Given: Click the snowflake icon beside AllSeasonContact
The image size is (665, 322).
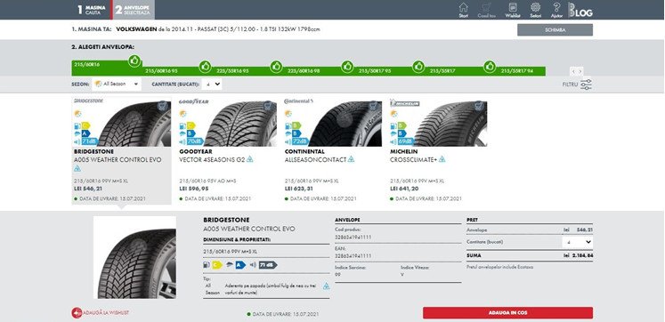Looking at the screenshot, I should pyautogui.click(x=351, y=159).
